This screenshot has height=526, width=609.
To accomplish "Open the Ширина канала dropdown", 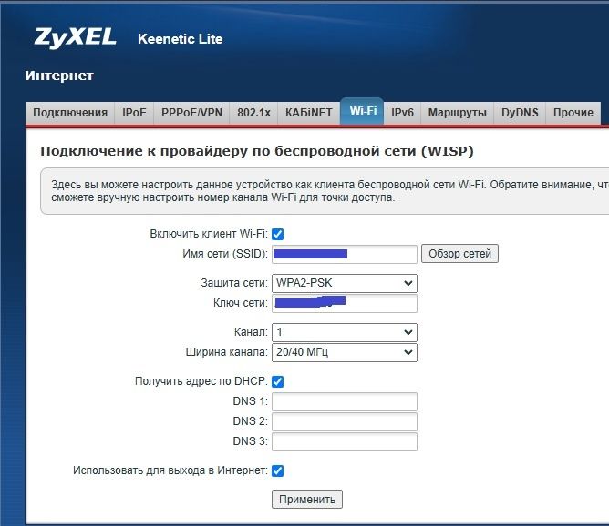I will point(345,352).
